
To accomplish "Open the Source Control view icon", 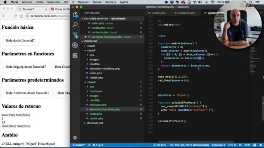I will pyautogui.click(x=75, y=35).
